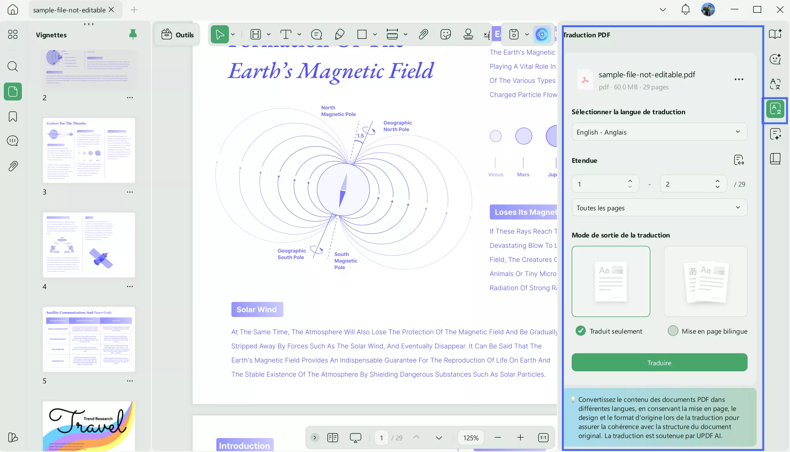Select the Traduit seulement radio option
790x452 pixels.
(581, 331)
